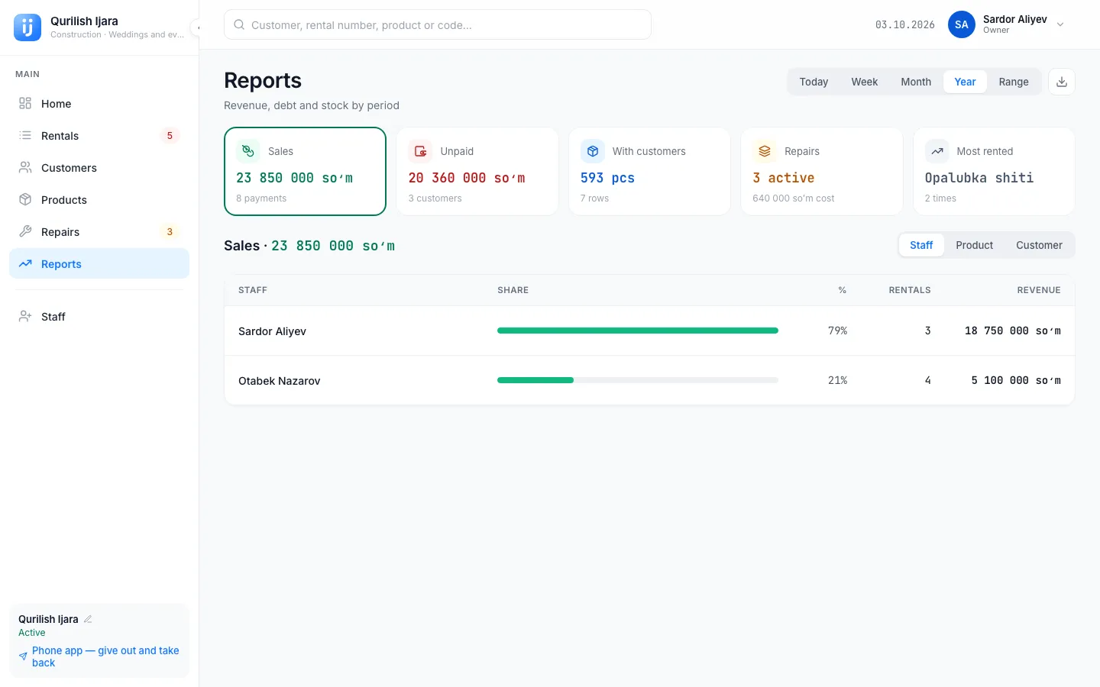Click the Repairs card layers icon
Viewport: 1100px width, 687px height.
click(765, 151)
